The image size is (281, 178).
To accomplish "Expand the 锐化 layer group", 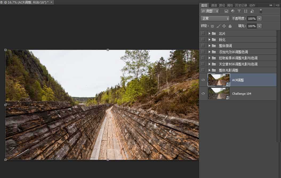I will pyautogui.click(x=209, y=40).
